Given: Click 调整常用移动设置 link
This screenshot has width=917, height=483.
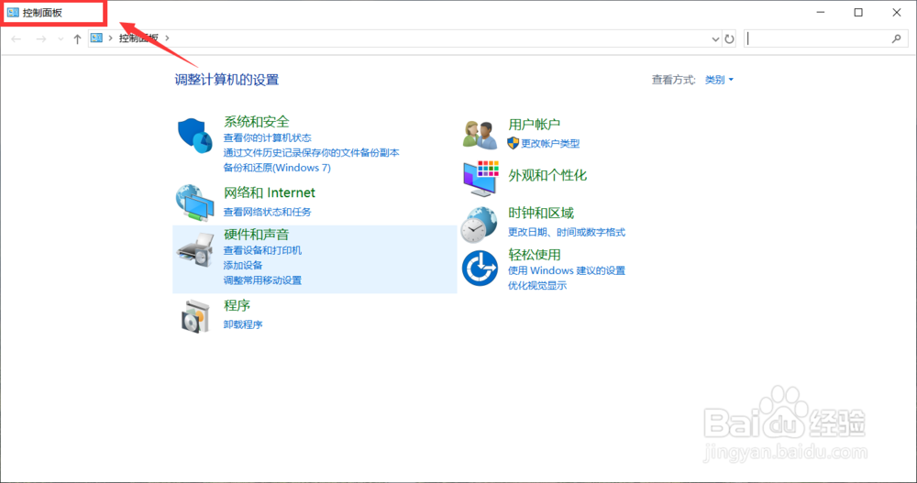Looking at the screenshot, I should coord(262,280).
